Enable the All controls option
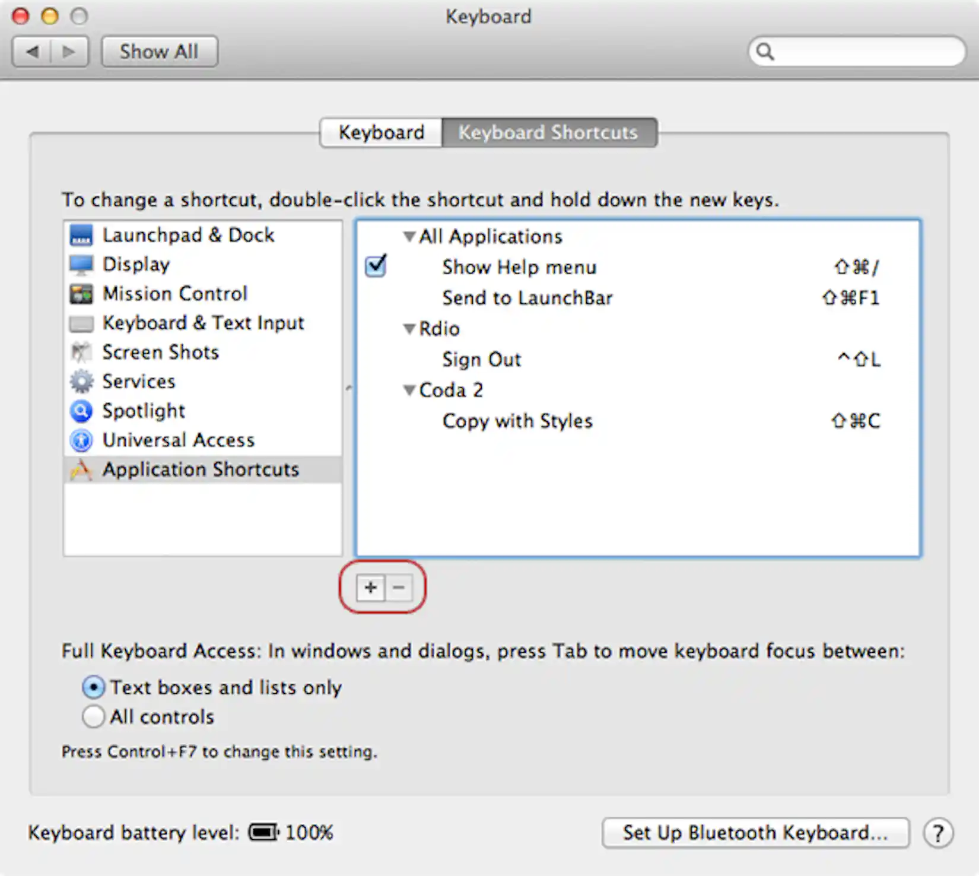The image size is (979, 876). click(93, 716)
